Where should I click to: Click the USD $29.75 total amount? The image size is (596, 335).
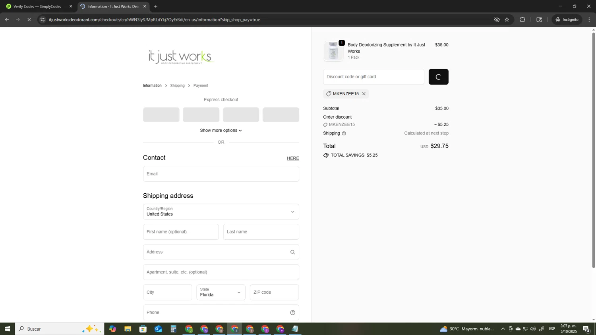(x=434, y=146)
